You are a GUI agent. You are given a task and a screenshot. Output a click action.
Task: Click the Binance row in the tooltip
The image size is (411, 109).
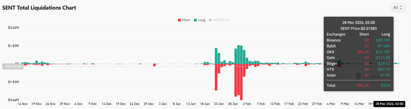[358, 40]
